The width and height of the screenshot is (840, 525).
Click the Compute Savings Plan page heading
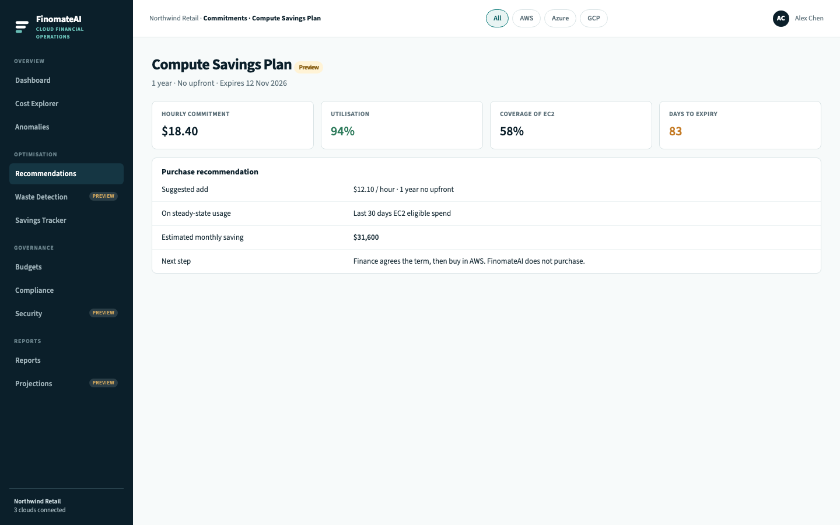222,65
